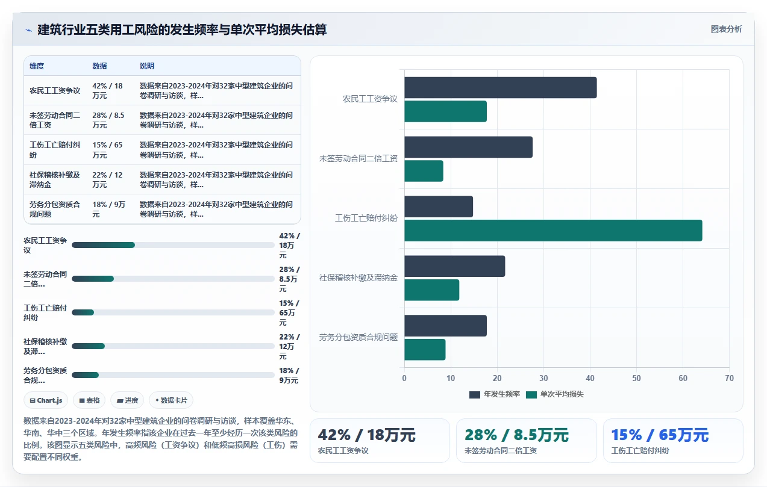Click the 未签劳动合同二倍… progress bar
Screen dimensions: 767x487
pos(173,279)
